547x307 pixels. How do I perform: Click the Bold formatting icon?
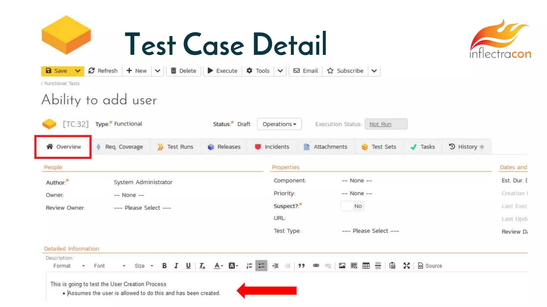(164, 266)
